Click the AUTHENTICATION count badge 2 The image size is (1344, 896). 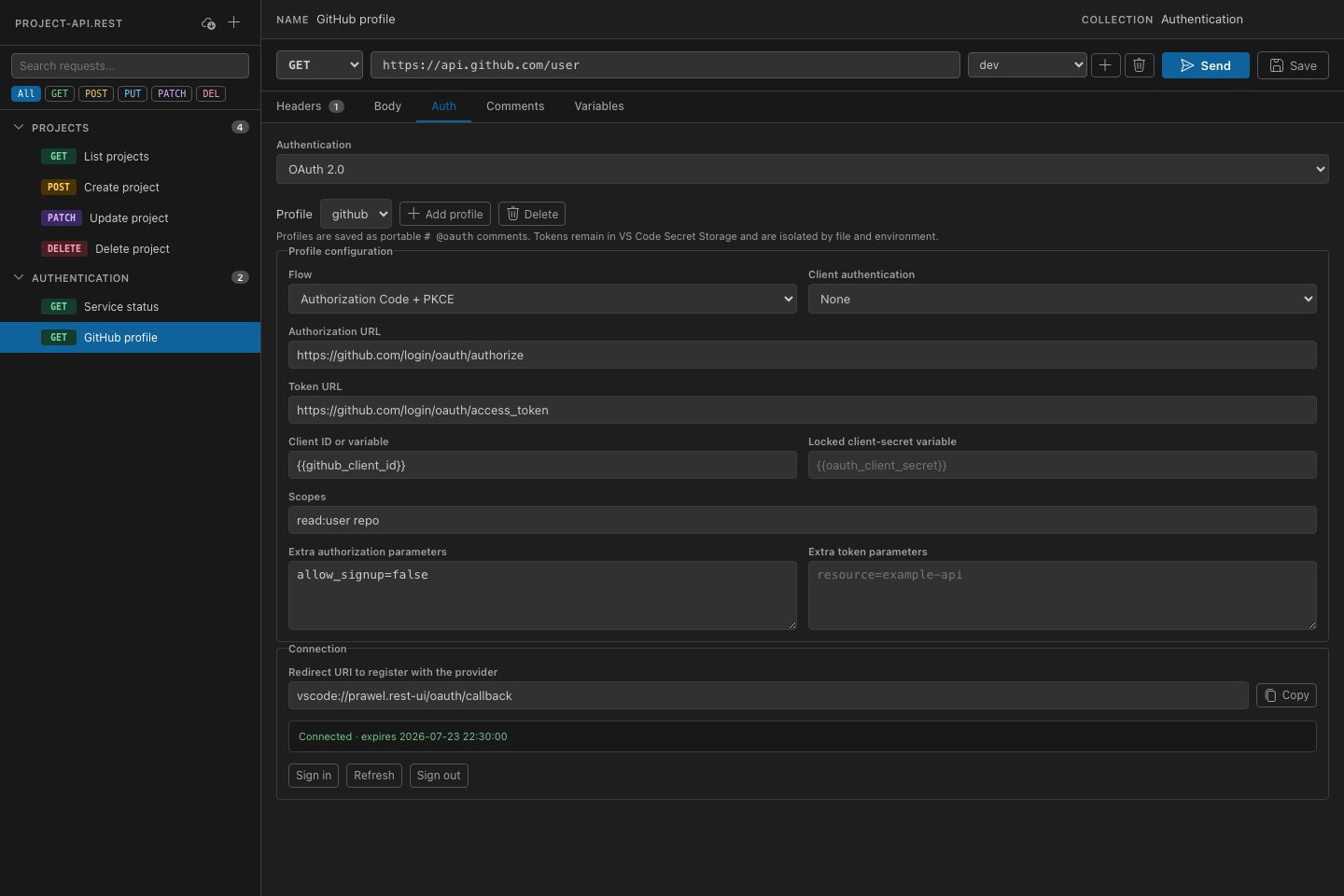240,277
